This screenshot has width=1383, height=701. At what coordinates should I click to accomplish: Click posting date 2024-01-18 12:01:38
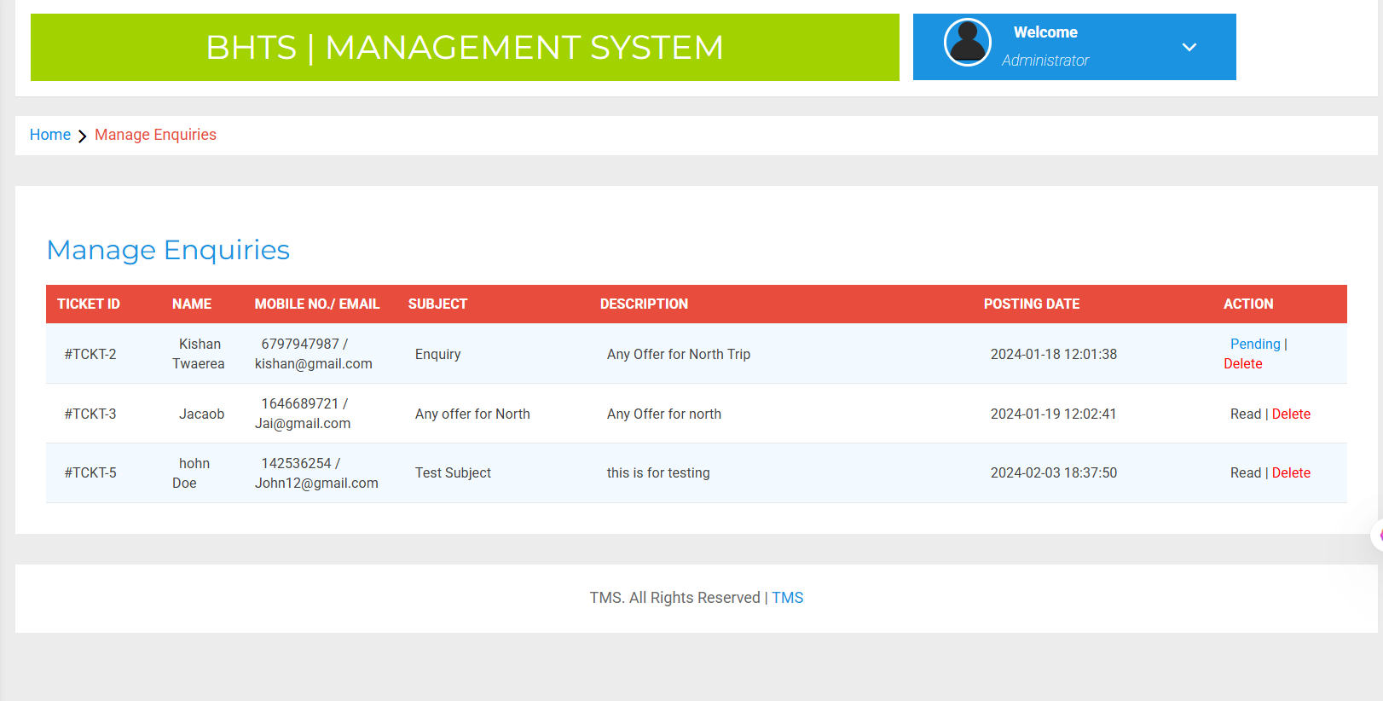(1054, 354)
